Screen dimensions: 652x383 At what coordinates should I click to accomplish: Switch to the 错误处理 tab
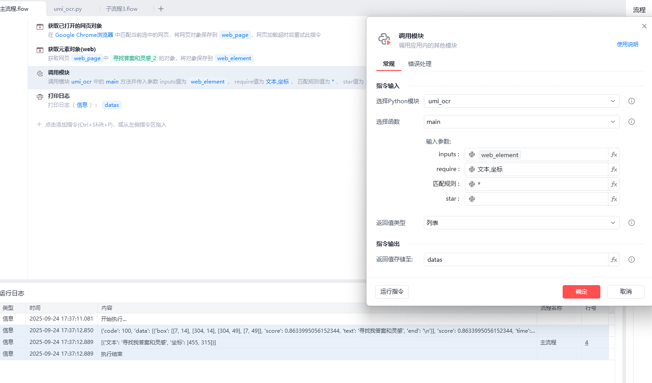pos(419,64)
